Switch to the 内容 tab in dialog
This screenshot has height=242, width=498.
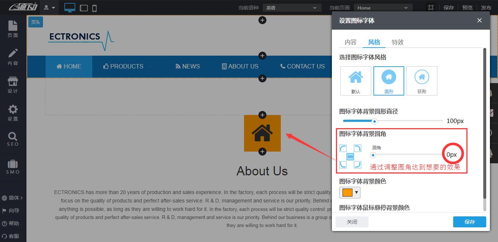point(350,42)
